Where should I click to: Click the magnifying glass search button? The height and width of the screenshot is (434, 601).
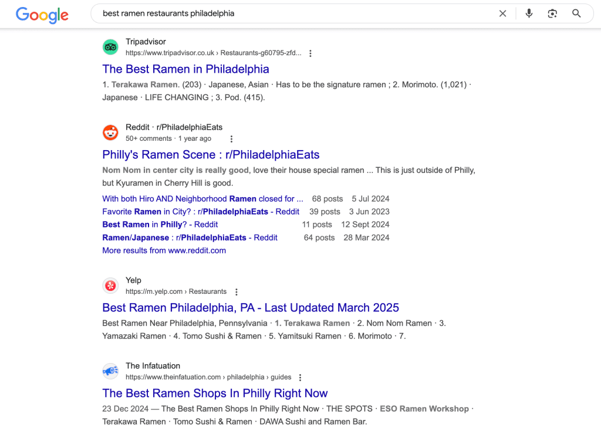[576, 13]
